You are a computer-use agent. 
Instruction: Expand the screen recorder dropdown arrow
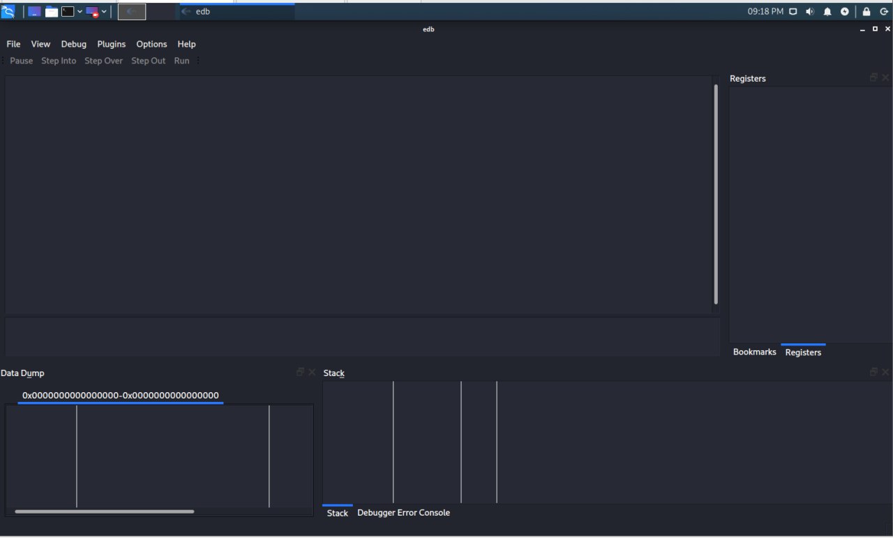pyautogui.click(x=104, y=12)
